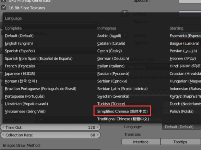
Task: Choose Catalan (Català) language
Action: pyautogui.click(x=111, y=43)
